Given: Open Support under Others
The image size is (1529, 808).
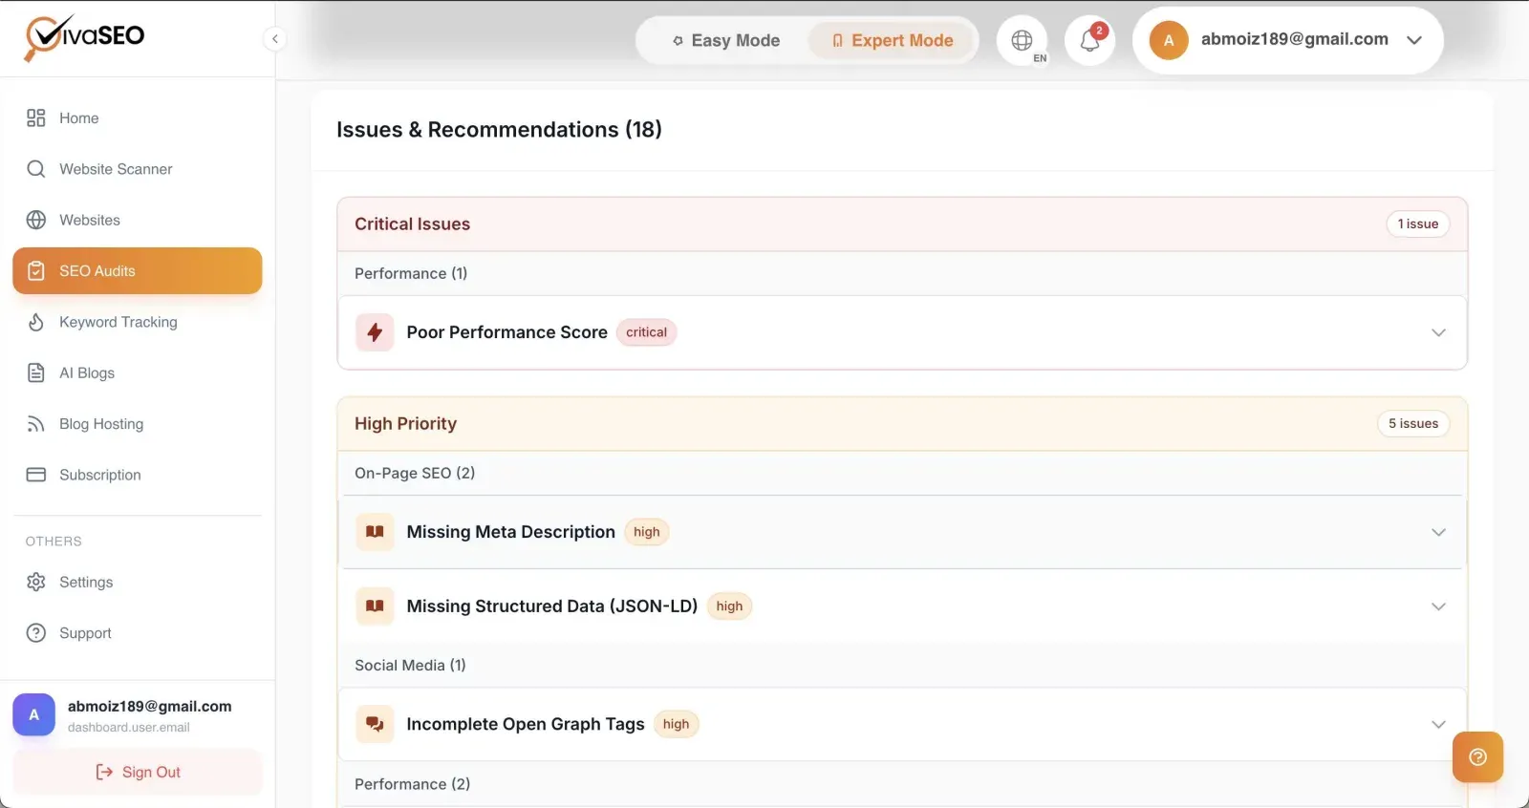Looking at the screenshot, I should 137,633.
